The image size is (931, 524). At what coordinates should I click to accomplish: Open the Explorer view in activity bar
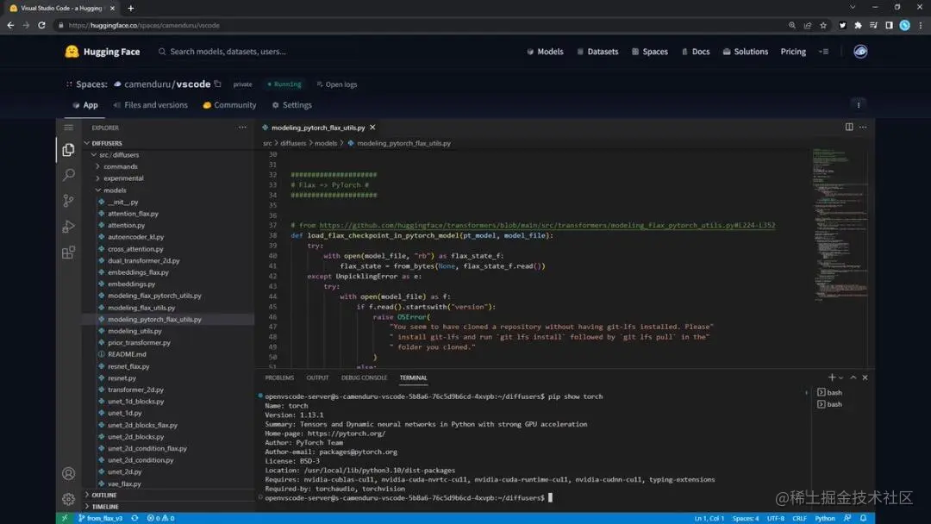coord(68,150)
